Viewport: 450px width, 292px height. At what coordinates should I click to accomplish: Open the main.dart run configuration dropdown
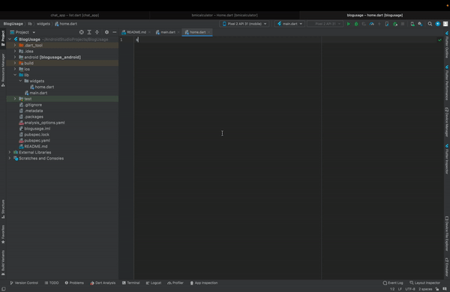[289, 24]
